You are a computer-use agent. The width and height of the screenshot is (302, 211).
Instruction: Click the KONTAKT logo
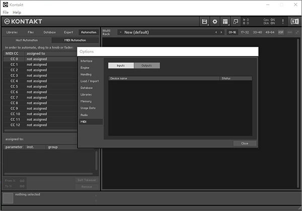(23, 21)
